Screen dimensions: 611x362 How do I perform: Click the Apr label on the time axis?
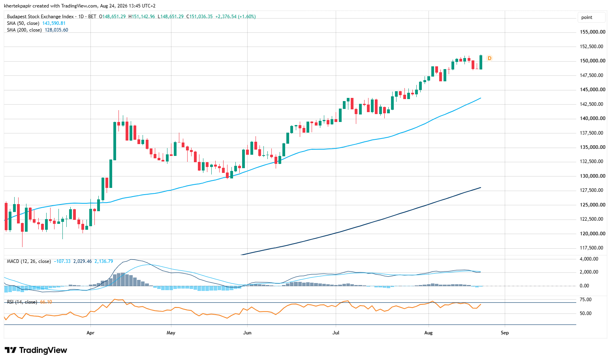click(90, 333)
